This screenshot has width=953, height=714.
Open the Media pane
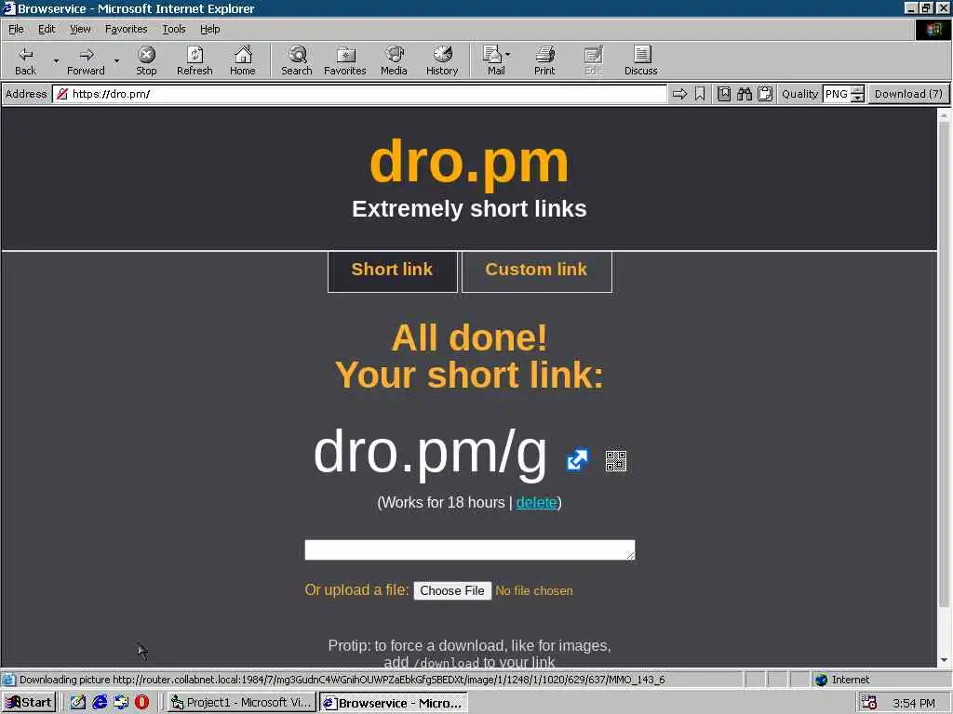pos(394,60)
